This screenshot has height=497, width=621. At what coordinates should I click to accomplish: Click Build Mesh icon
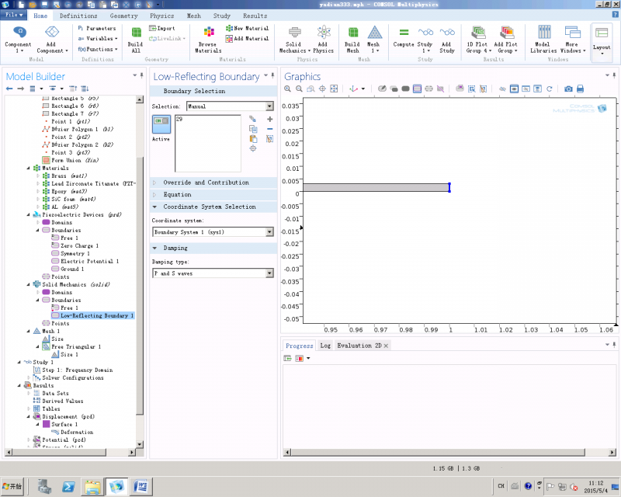click(352, 37)
